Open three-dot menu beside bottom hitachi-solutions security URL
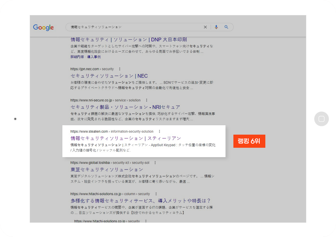336x237 pixels. point(146,221)
